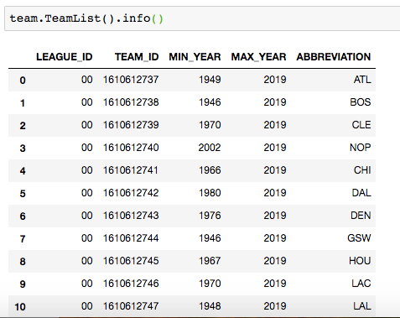Select the ABBREVIATION column header
This screenshot has height=318, width=400.
(x=334, y=57)
